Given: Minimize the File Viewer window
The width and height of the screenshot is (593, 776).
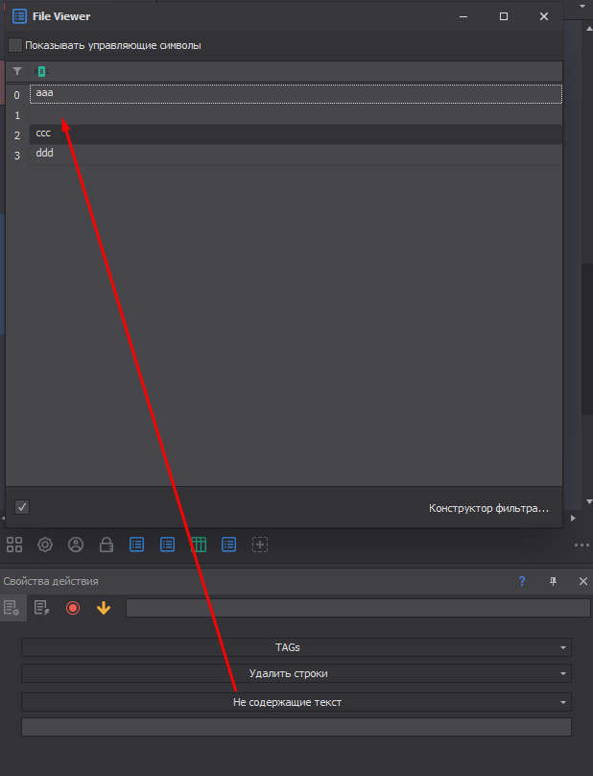Looking at the screenshot, I should pos(463,16).
